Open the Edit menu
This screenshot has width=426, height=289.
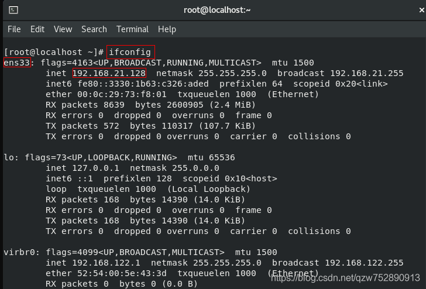[x=37, y=29]
